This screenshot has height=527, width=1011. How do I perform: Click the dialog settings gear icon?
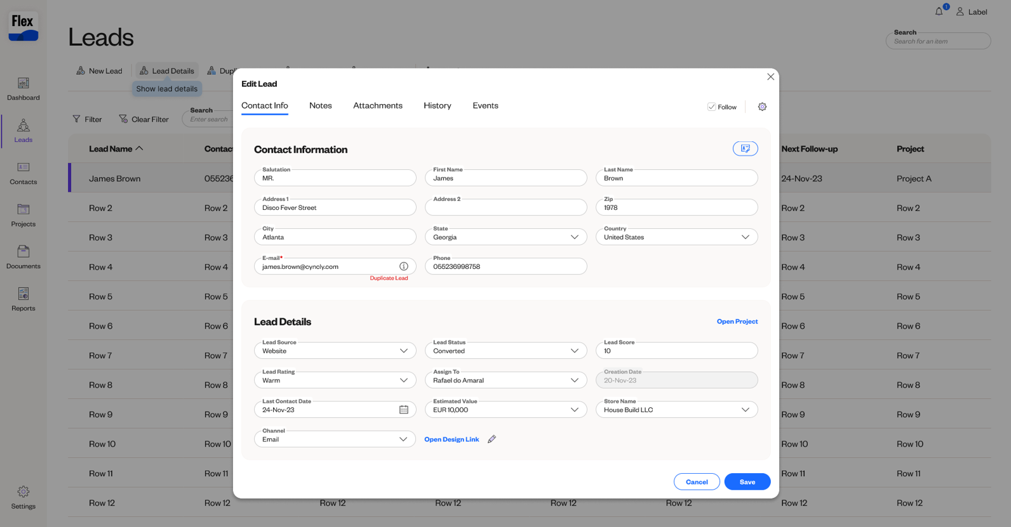pos(762,107)
